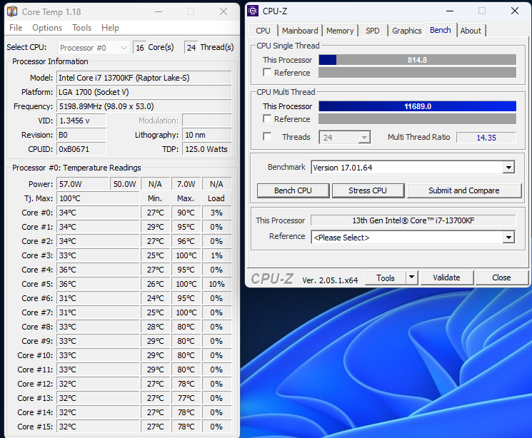The image size is (532, 438).
Task: Click the Core #15 temperature 32°C
Action: [x=98, y=426]
